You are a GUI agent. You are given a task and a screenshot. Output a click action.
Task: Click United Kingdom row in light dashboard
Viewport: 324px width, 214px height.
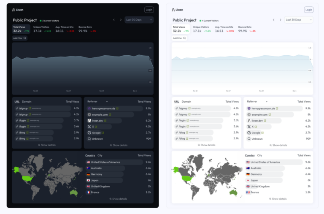pos(278,186)
